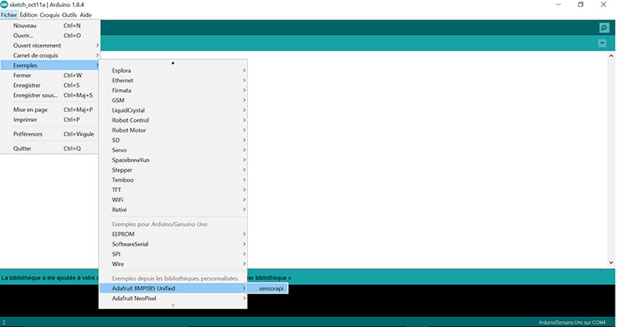Select the Exemples menu entry
The width and height of the screenshot is (621, 327).
click(x=50, y=65)
